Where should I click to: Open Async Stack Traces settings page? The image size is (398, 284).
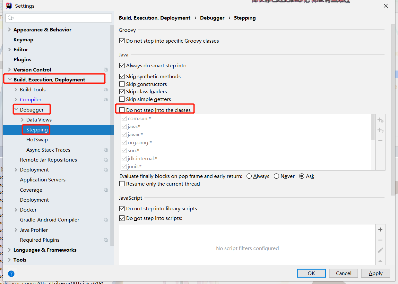pos(48,150)
